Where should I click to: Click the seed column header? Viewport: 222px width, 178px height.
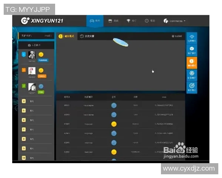click(164, 97)
